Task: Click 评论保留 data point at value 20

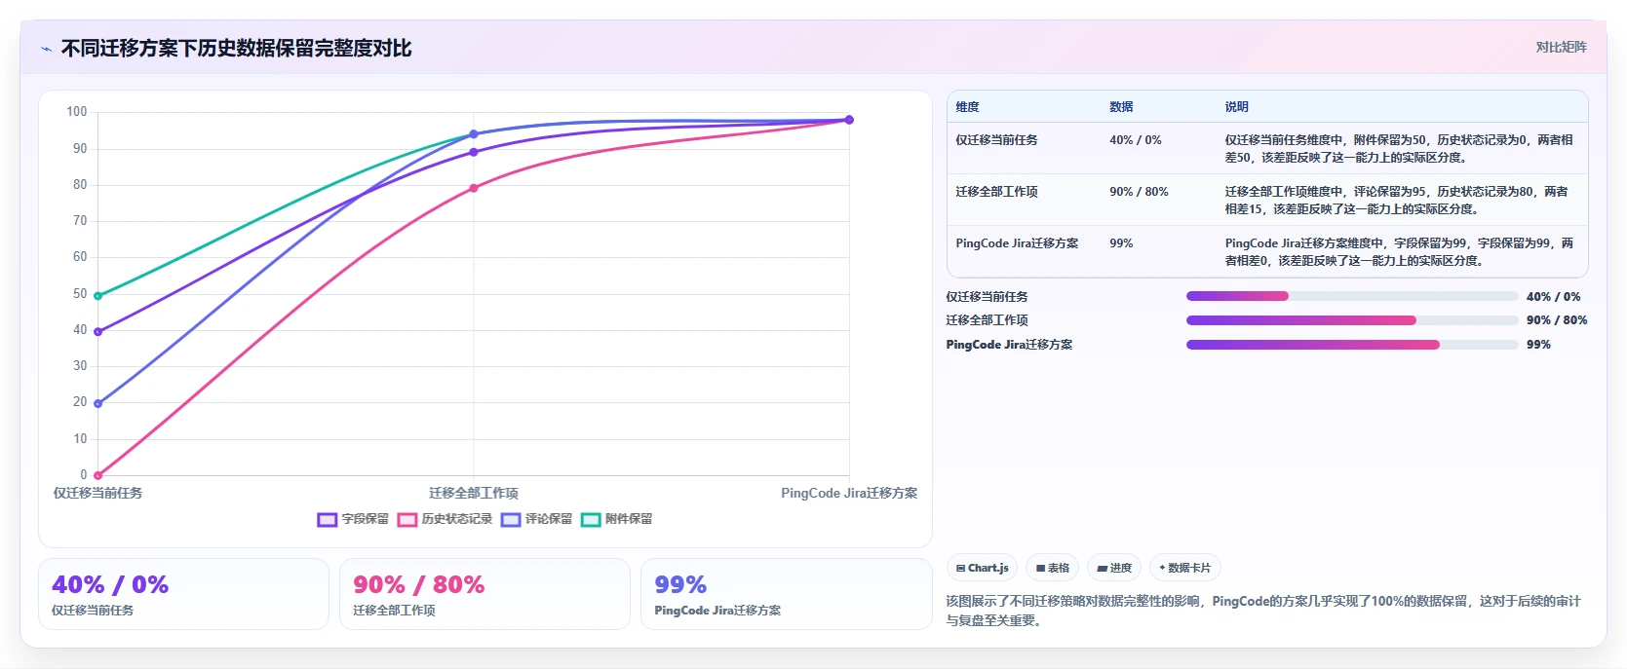Action: (97, 403)
